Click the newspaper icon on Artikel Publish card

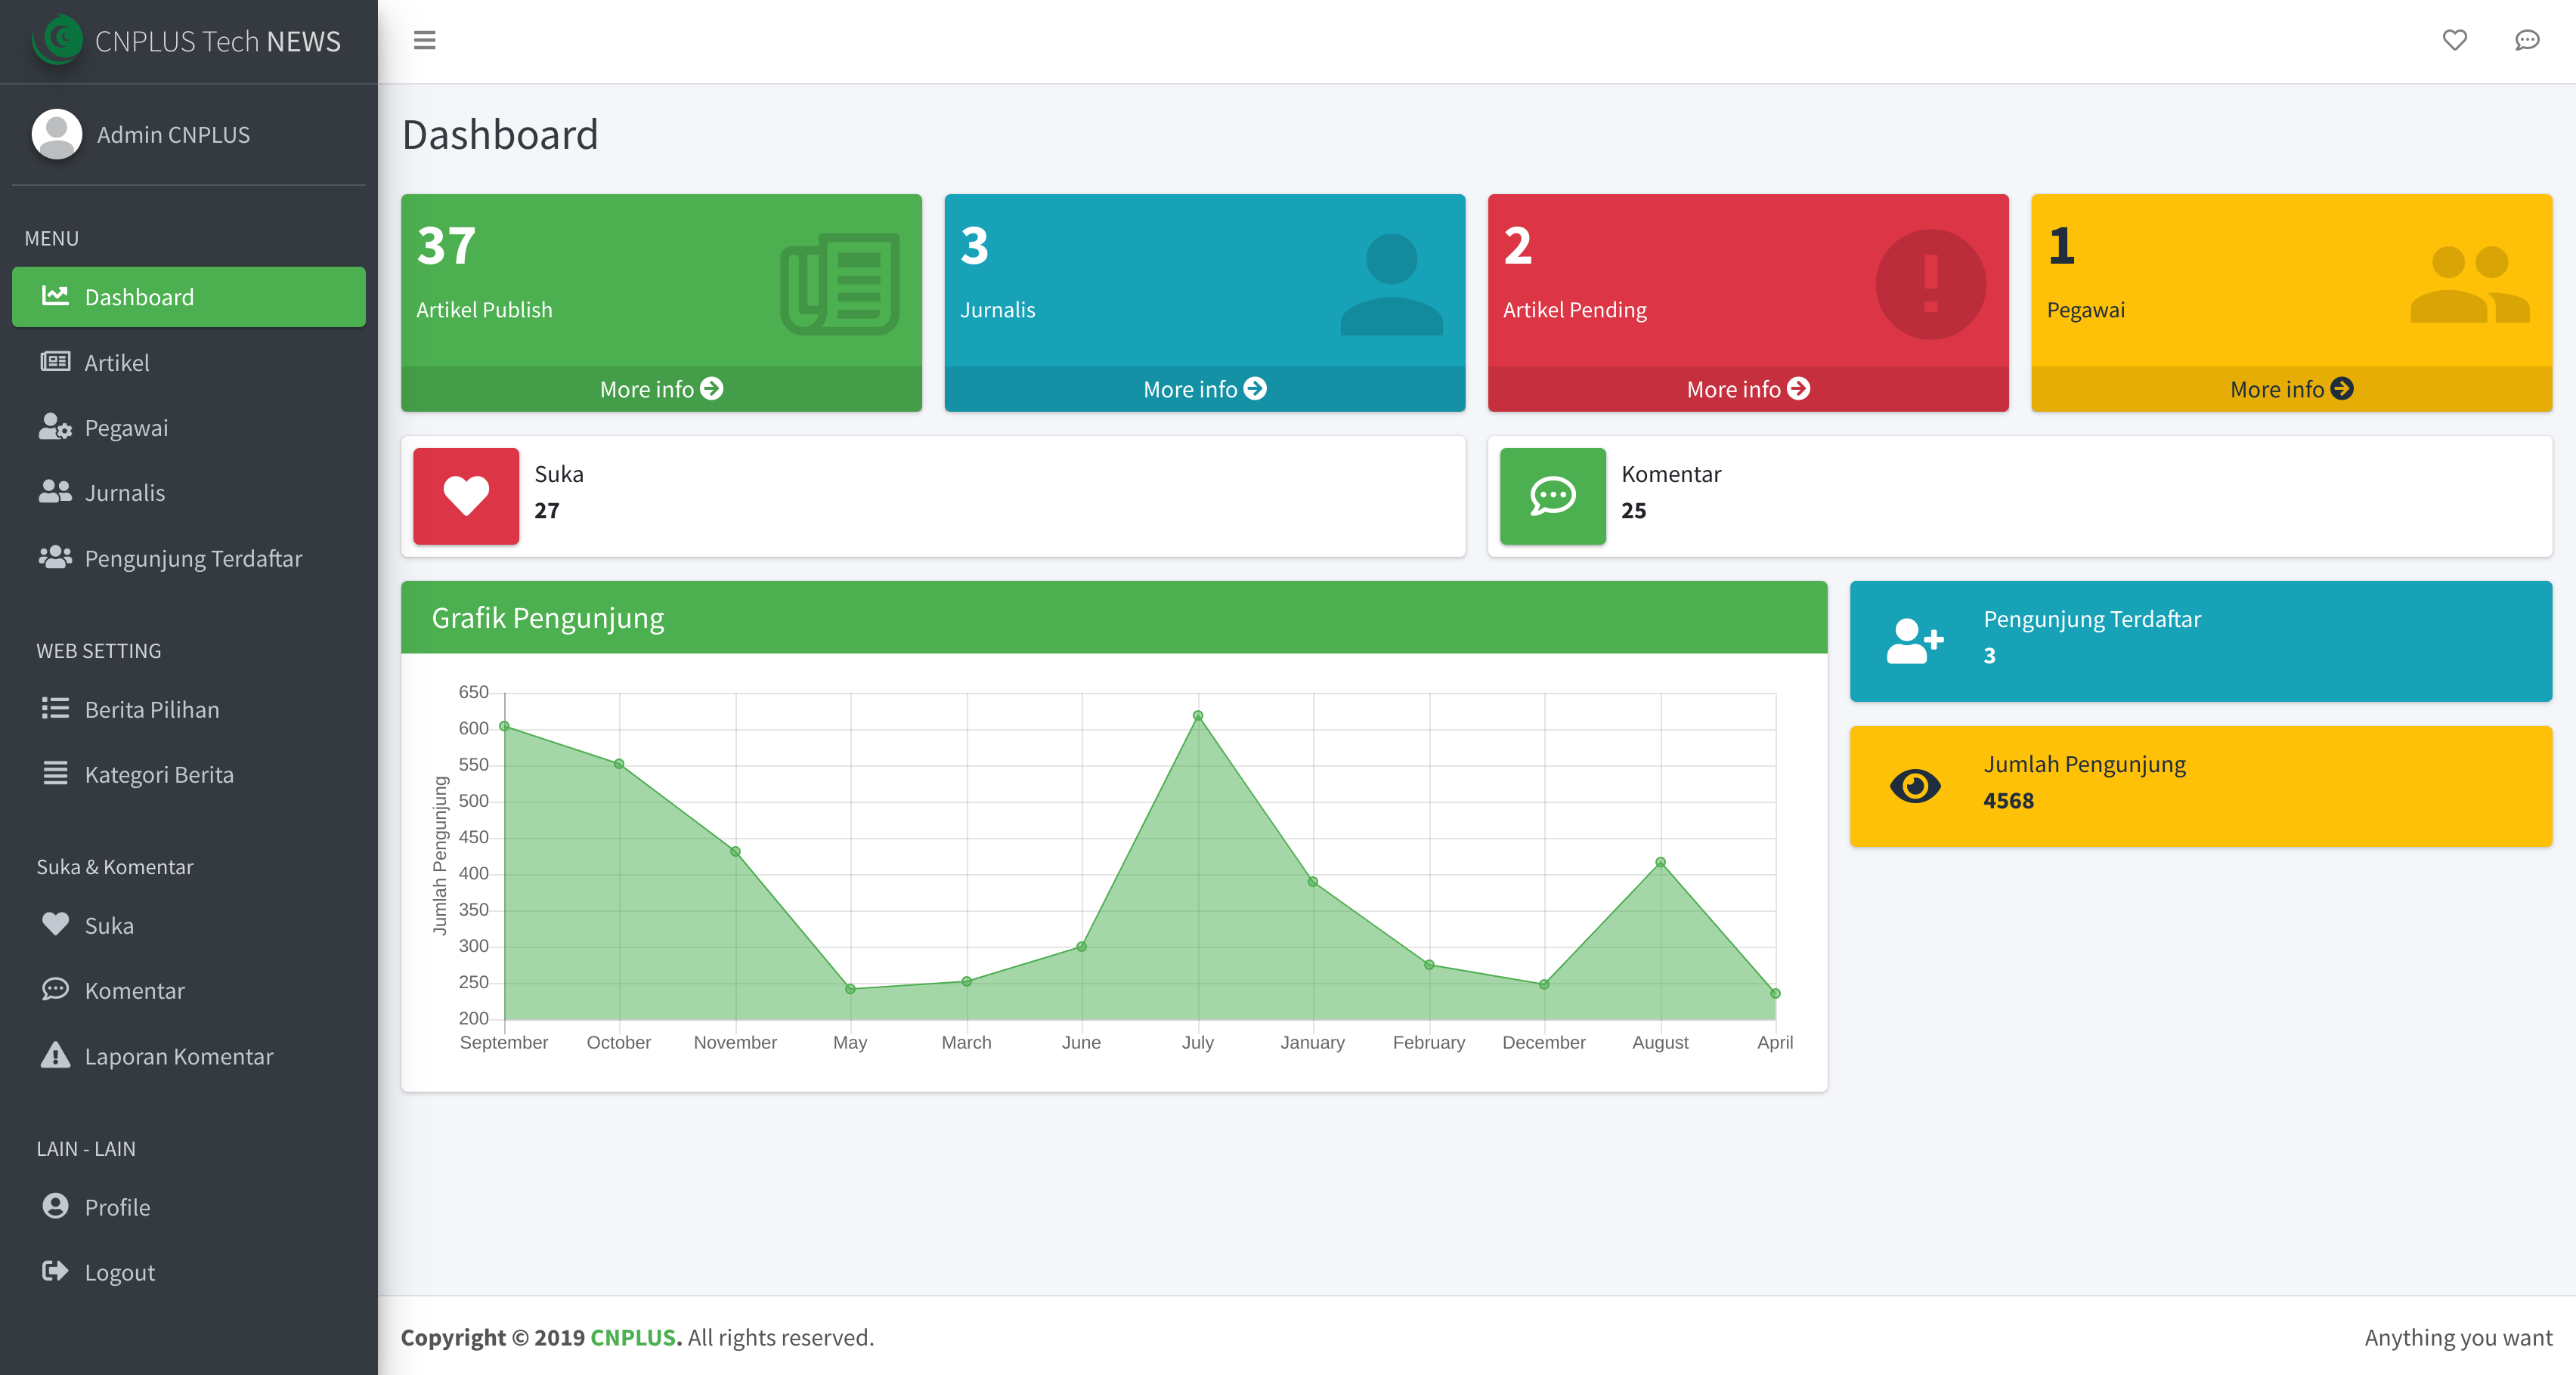coord(839,284)
